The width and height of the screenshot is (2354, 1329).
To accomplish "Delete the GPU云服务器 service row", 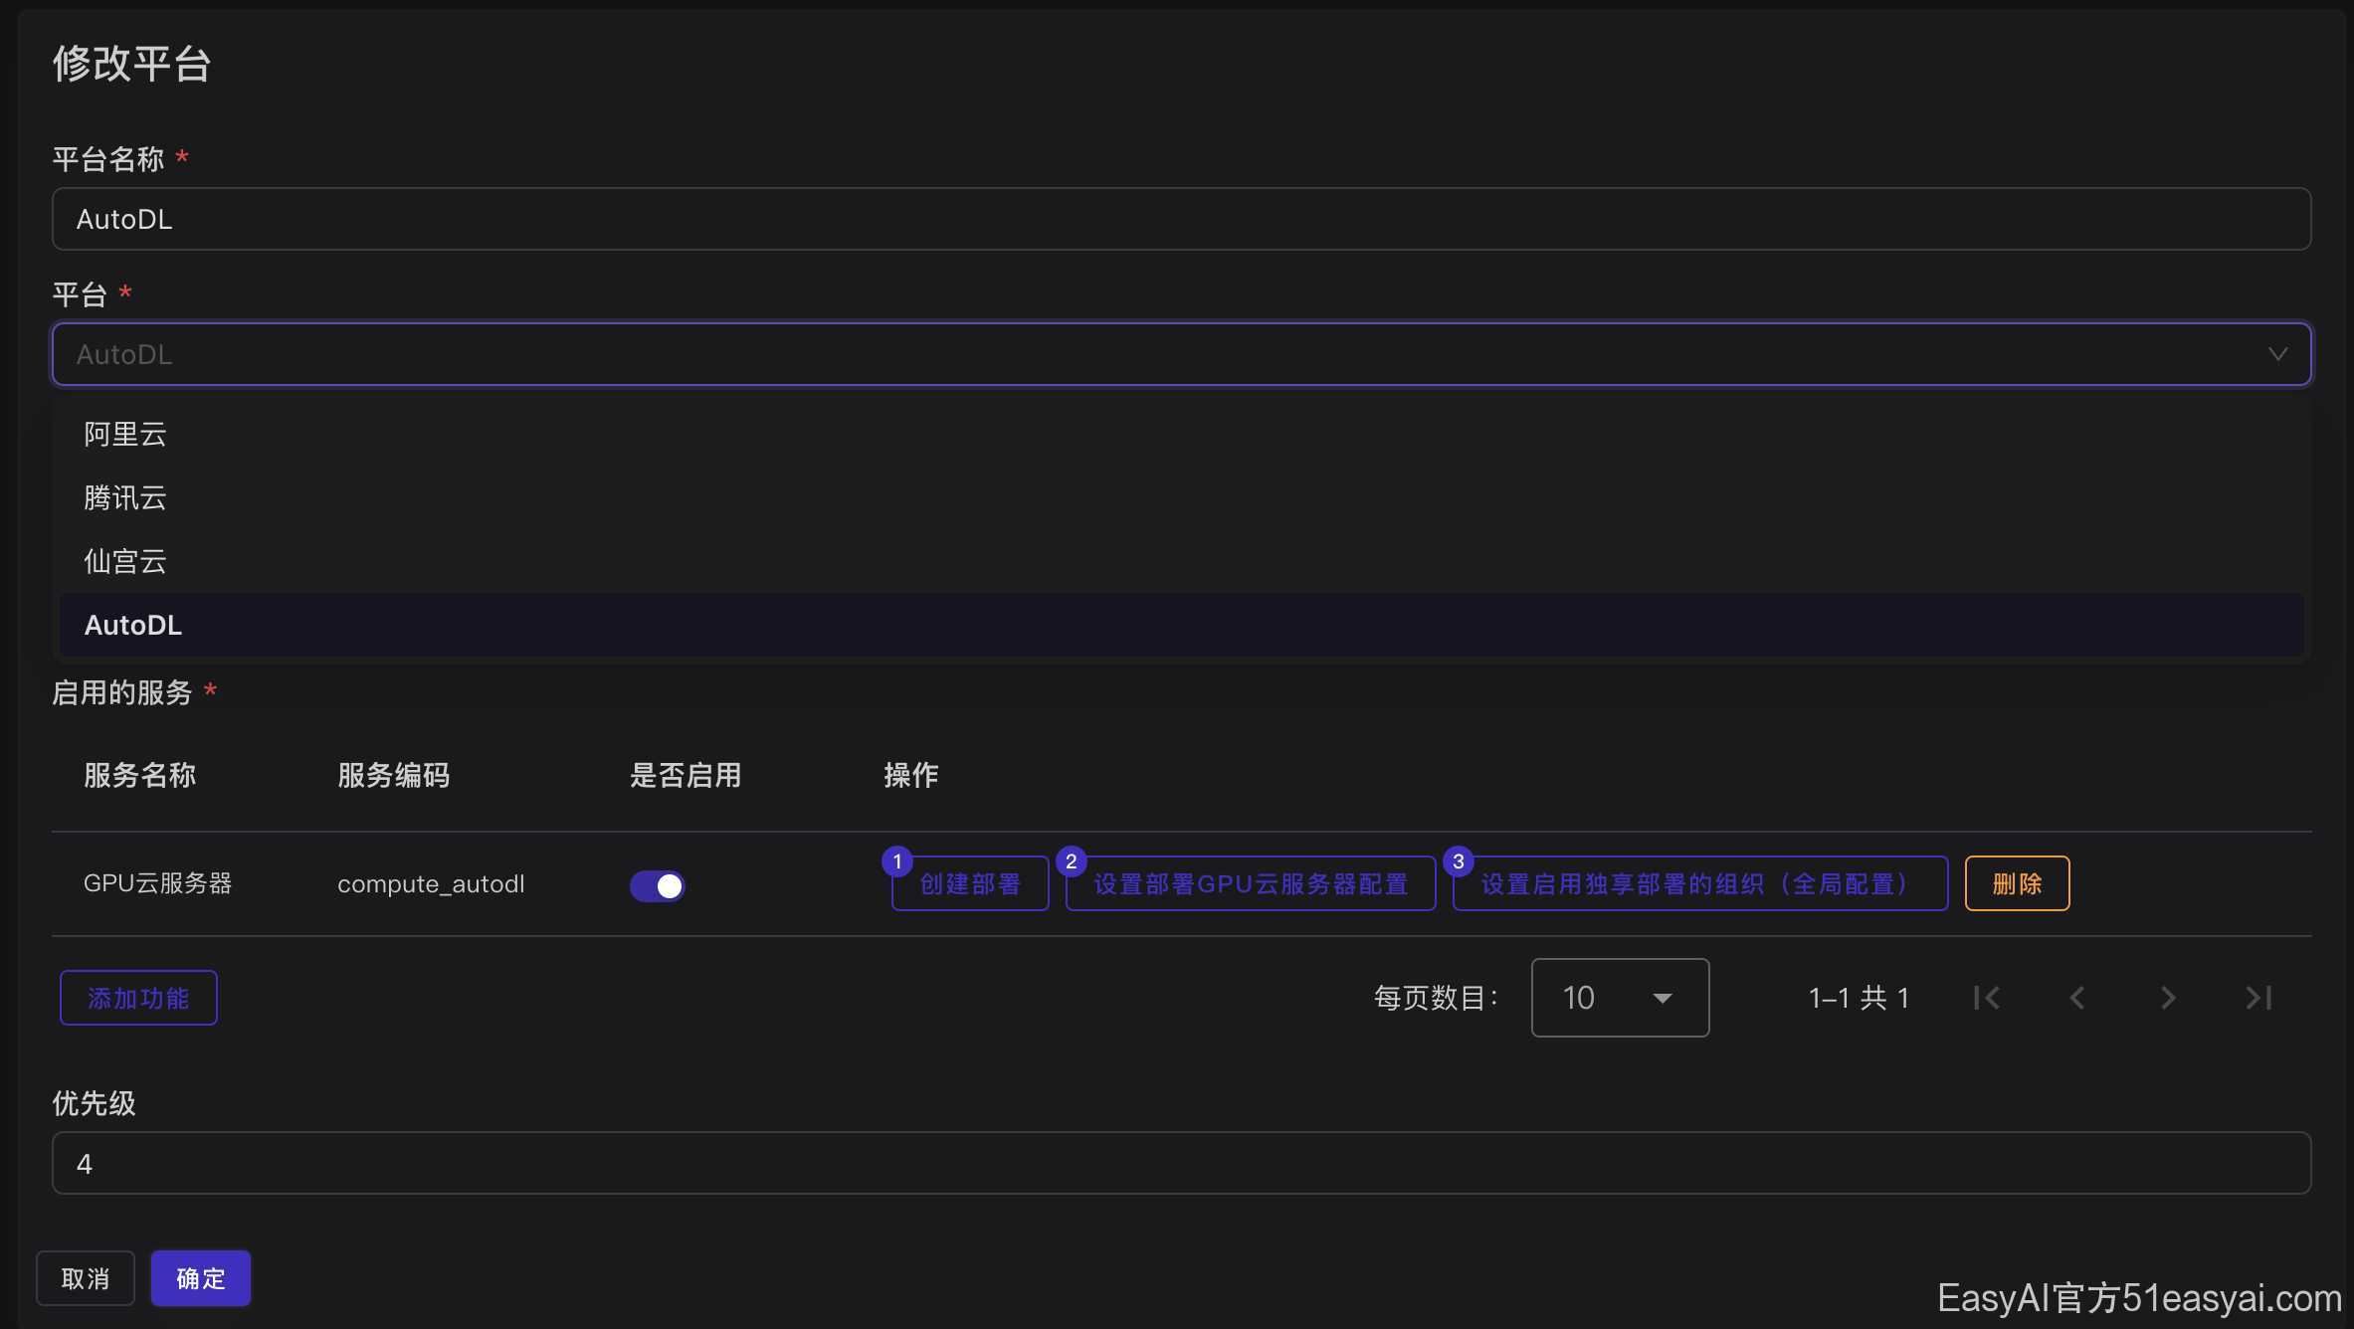I will [2017, 883].
